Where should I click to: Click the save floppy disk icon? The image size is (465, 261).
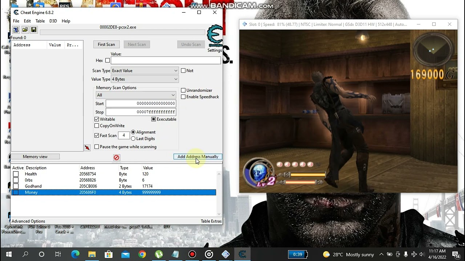(x=34, y=30)
